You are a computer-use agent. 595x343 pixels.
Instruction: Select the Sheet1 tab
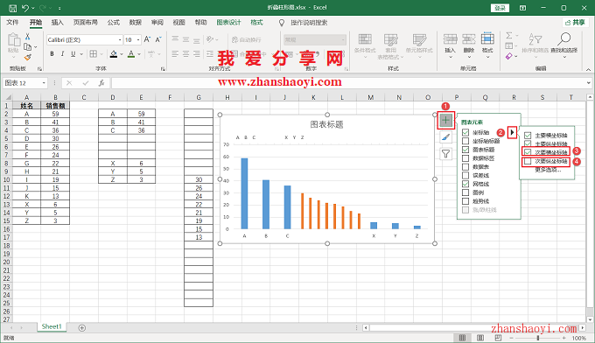(52, 326)
